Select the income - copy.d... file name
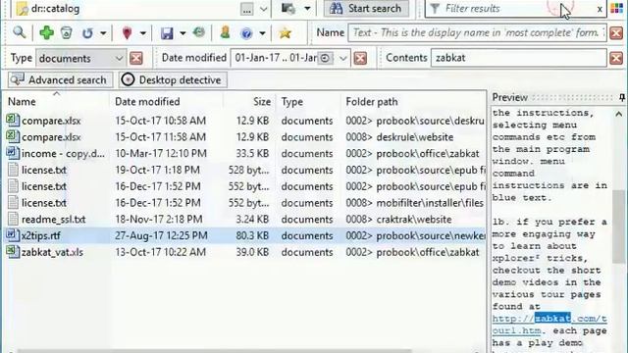 click(63, 153)
